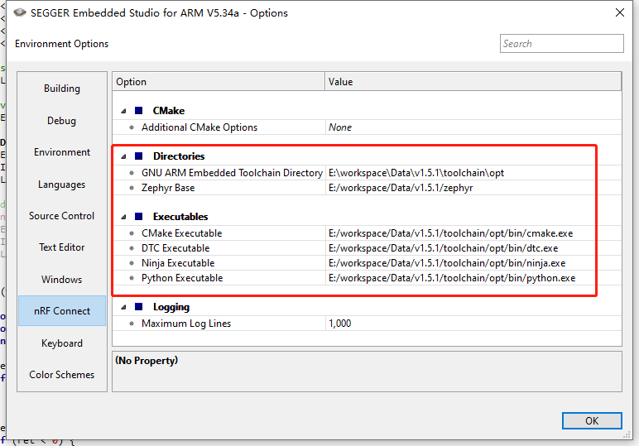
Task: Open the Debug options category
Action: [61, 121]
